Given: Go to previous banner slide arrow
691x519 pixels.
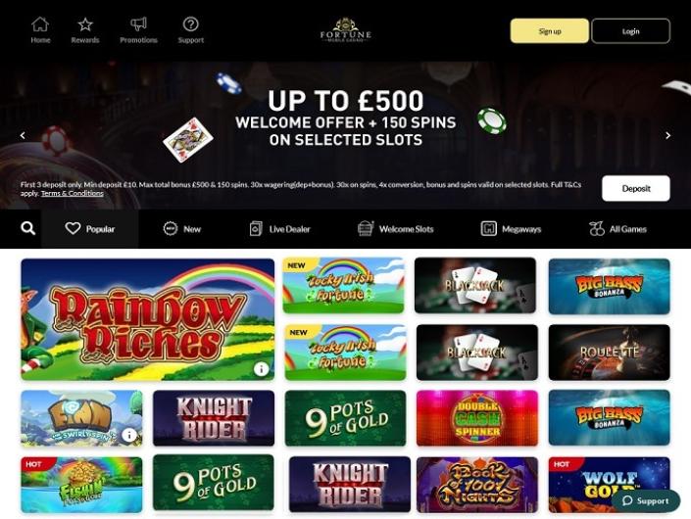Looking at the screenshot, I should coord(23,135).
